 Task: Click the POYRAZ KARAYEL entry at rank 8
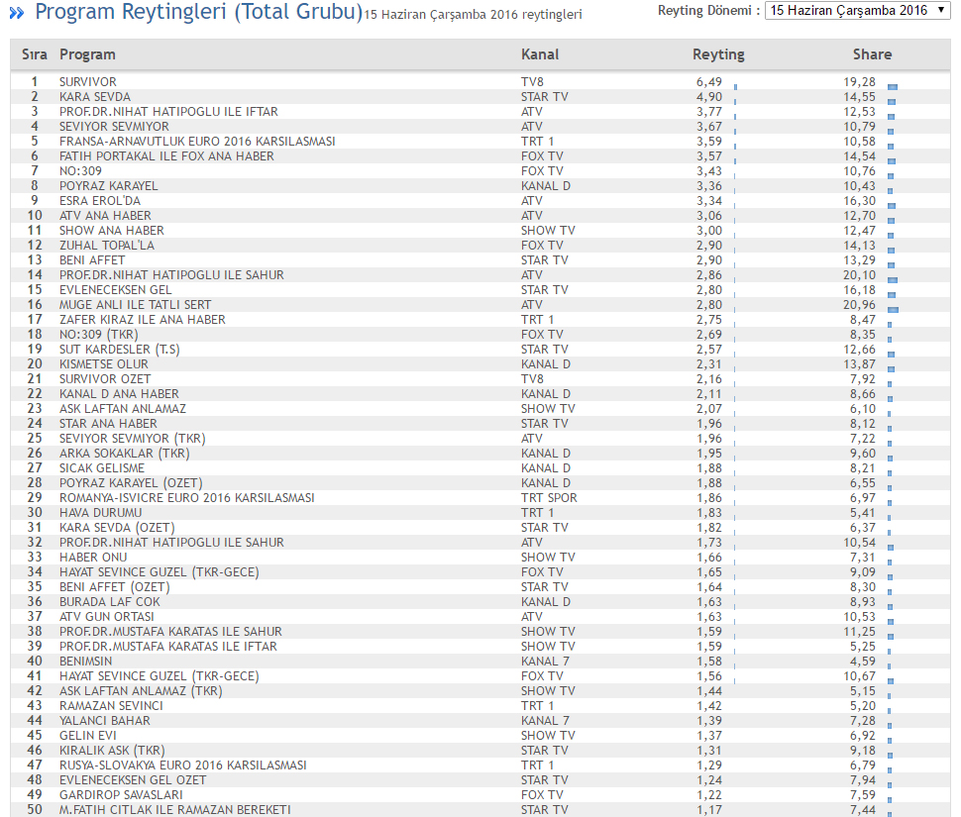pyautogui.click(x=108, y=186)
